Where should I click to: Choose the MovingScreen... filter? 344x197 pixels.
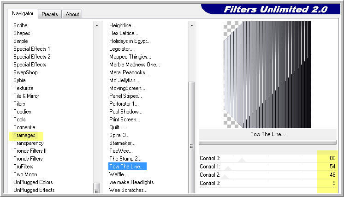[127, 88]
